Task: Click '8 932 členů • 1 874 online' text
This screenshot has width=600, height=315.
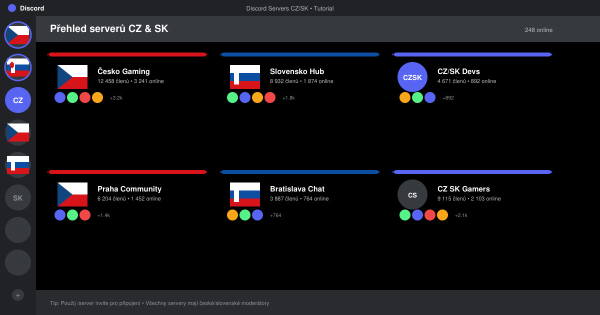Action: point(301,81)
